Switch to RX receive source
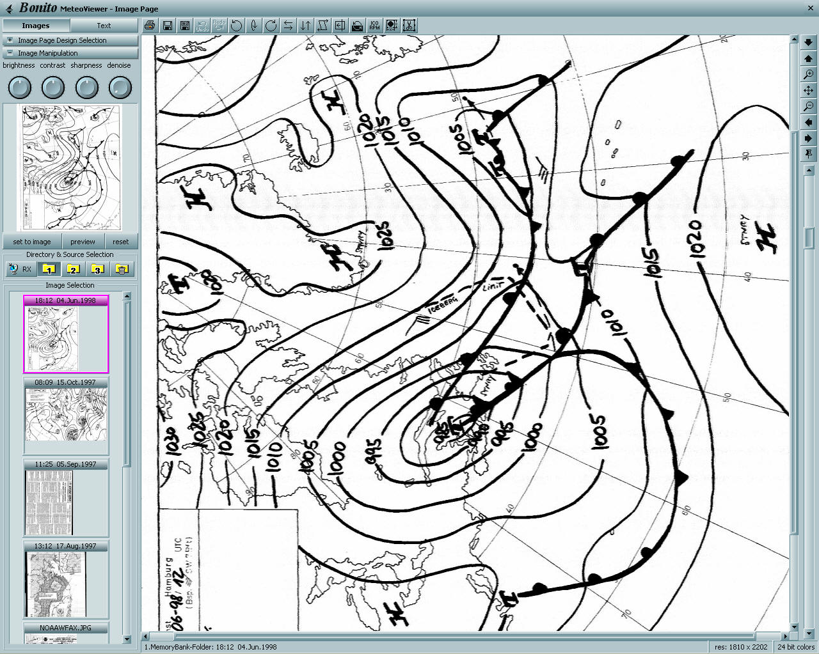 (20, 269)
